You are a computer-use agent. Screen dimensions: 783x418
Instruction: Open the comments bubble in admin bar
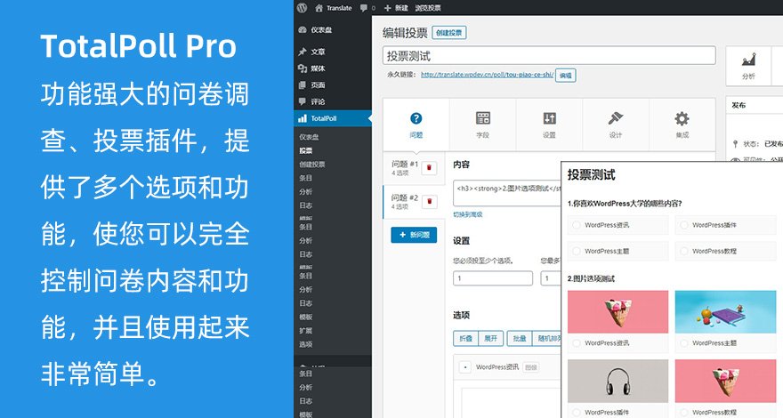(367, 8)
